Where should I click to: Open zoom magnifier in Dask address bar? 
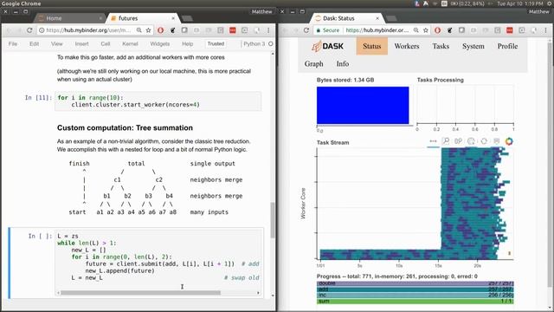[416, 30]
